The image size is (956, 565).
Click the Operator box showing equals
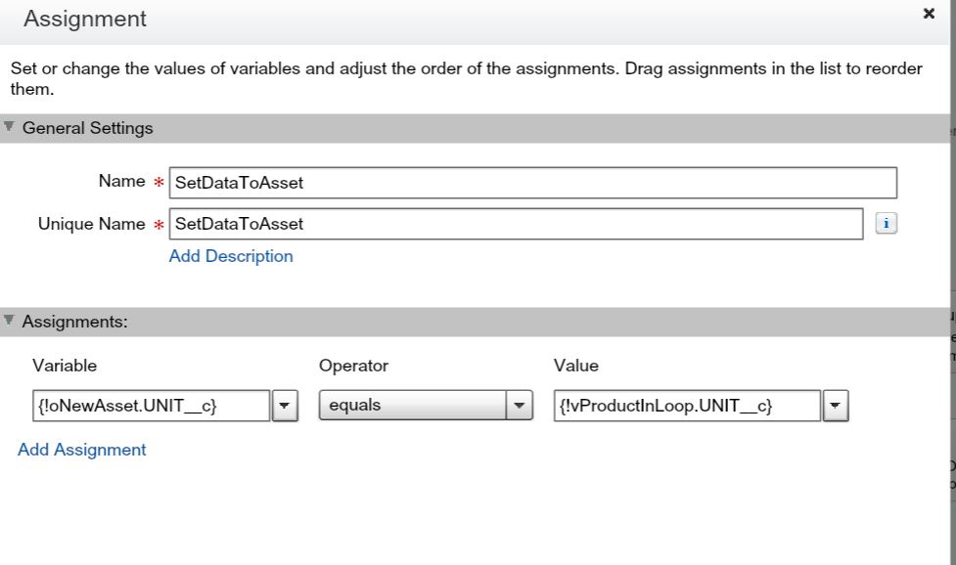pyautogui.click(x=412, y=406)
